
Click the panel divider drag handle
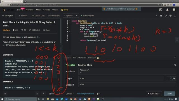coord(62,49)
